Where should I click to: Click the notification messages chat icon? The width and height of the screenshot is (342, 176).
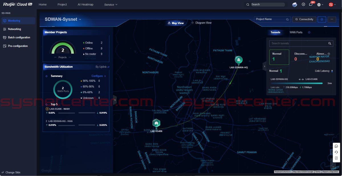[x=311, y=5]
